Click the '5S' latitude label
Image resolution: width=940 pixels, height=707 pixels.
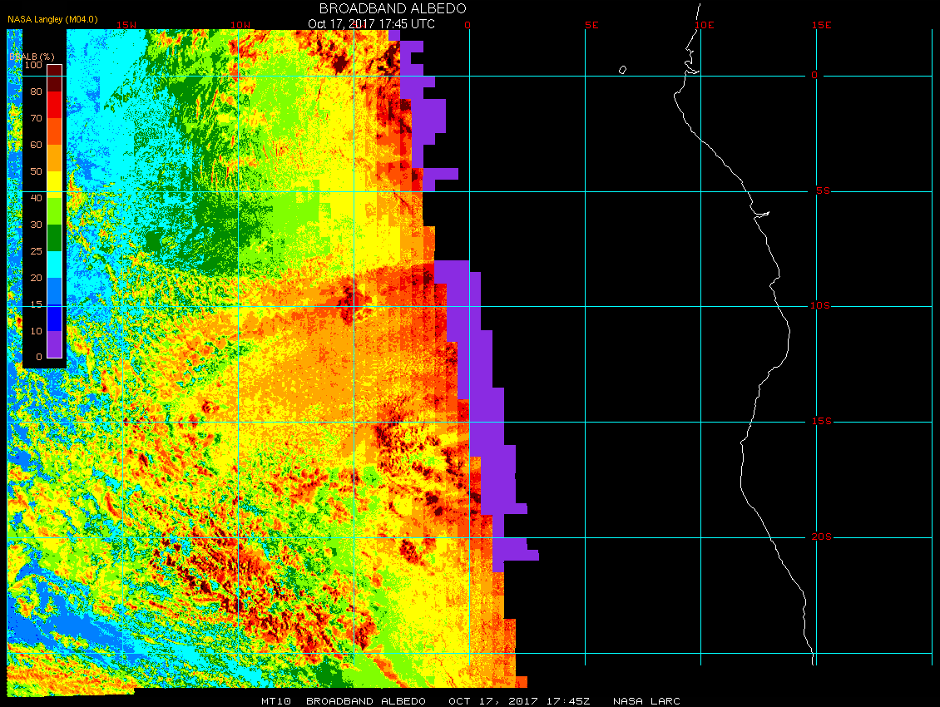click(x=823, y=190)
